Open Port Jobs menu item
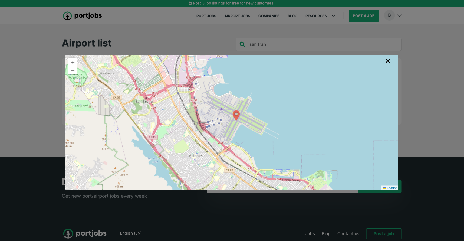 206,16
